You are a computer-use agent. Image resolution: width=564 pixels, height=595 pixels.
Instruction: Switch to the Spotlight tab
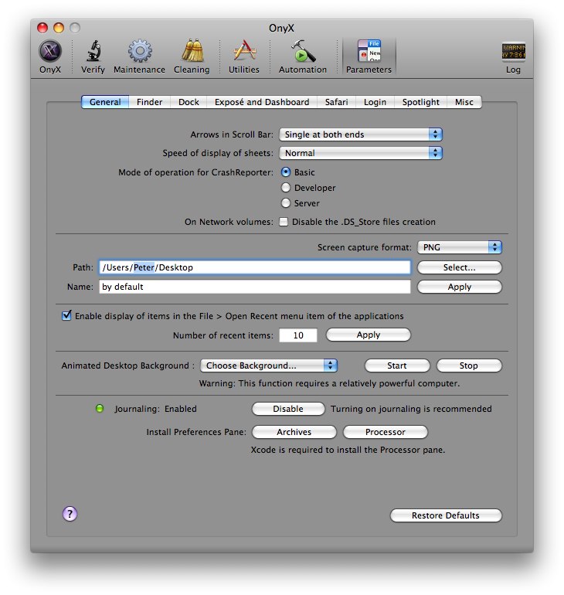coord(420,102)
